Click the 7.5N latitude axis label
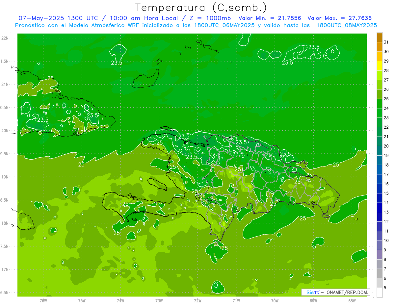This screenshot has width=395, height=305. coord(5,246)
